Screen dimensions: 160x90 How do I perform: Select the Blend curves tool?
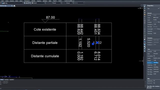(x=145, y=39)
